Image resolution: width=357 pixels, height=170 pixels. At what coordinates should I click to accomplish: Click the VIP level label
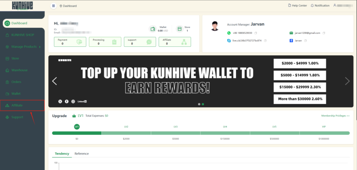(x=324, y=126)
